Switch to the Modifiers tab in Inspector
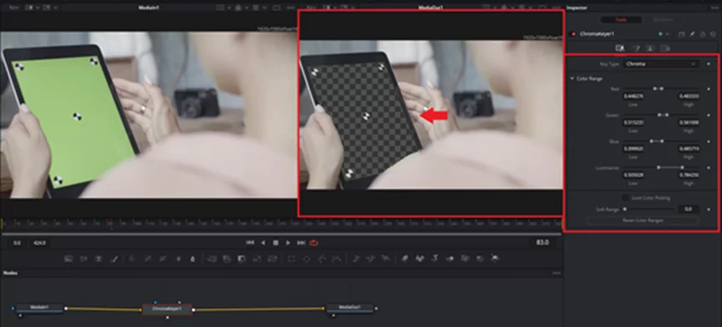 point(663,20)
